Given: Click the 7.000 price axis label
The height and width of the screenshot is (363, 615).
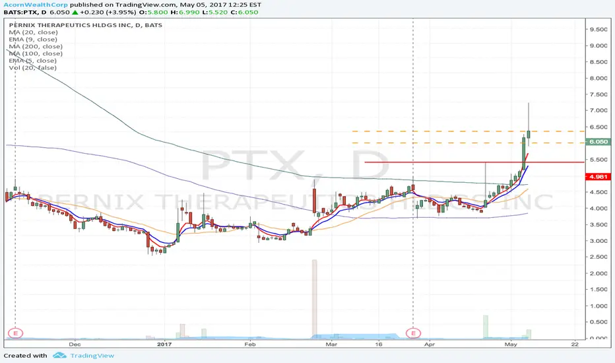Looking at the screenshot, I should pos(599,111).
